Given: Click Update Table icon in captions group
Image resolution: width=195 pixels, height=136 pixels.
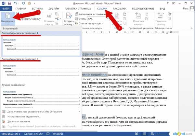Looking at the screenshot, I should click(x=124, y=19).
